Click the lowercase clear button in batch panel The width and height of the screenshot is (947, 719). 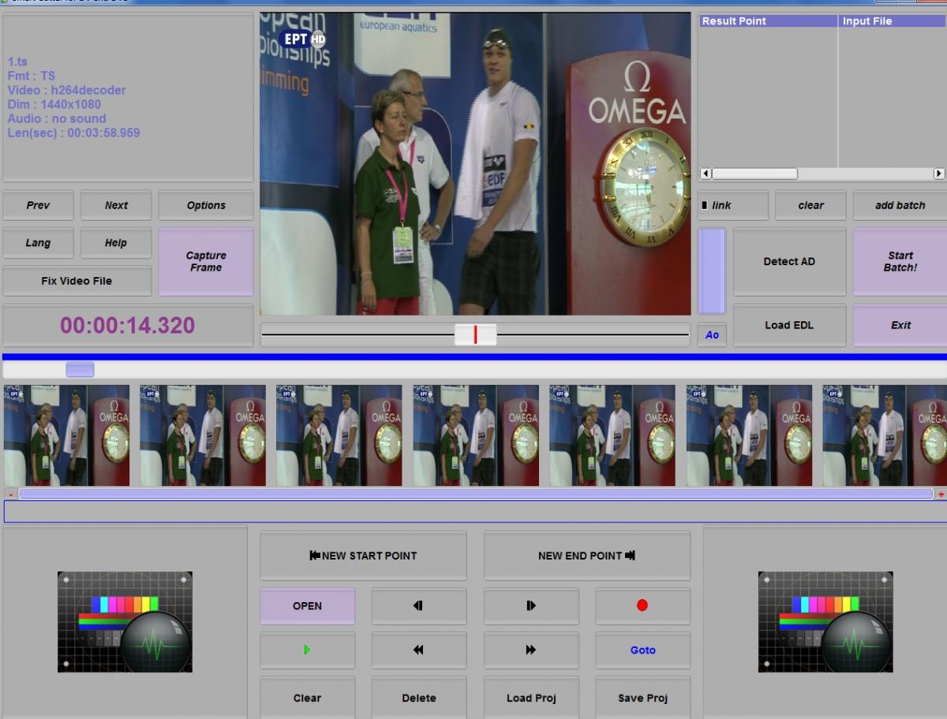(x=810, y=205)
